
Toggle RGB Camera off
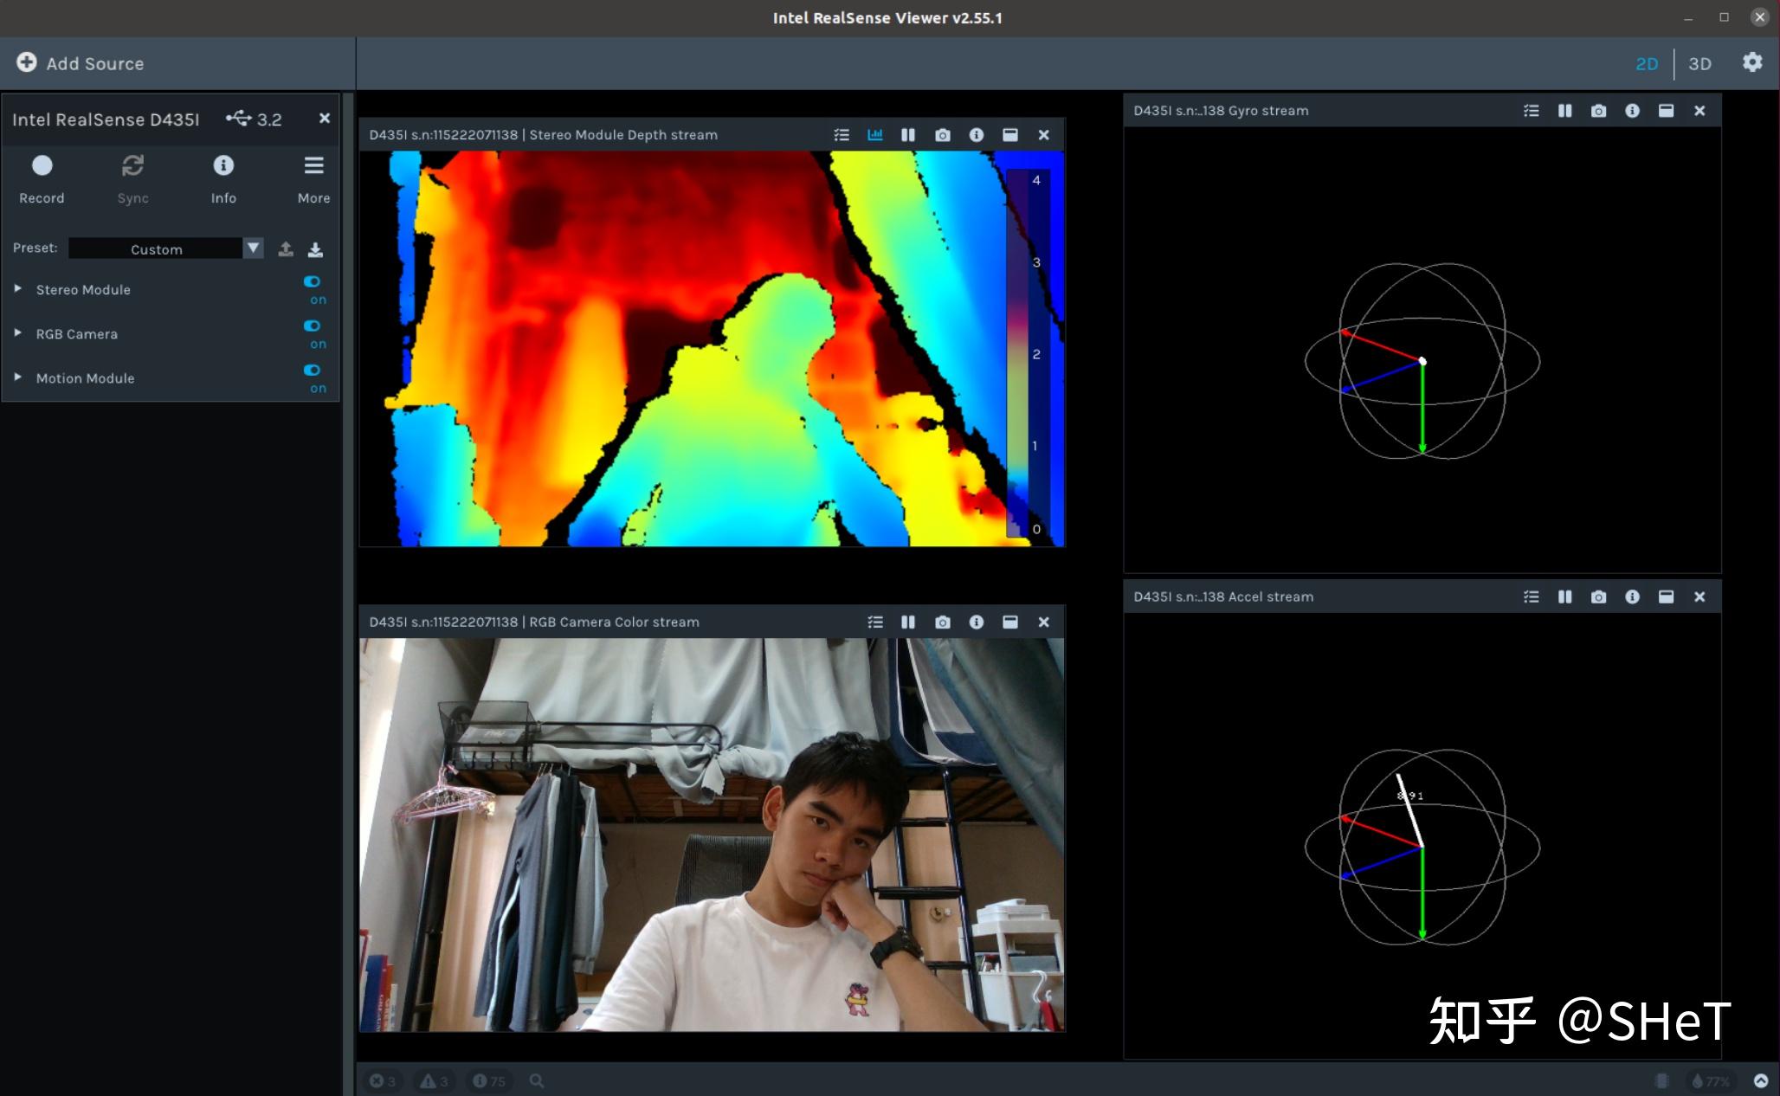313,326
